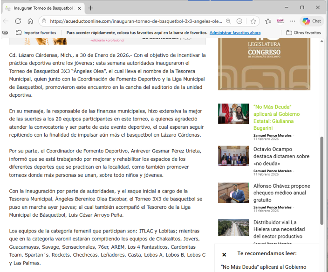Image resolution: width=328 pixels, height=272 pixels.
Task: View site information lock icon
Action: click(44, 21)
